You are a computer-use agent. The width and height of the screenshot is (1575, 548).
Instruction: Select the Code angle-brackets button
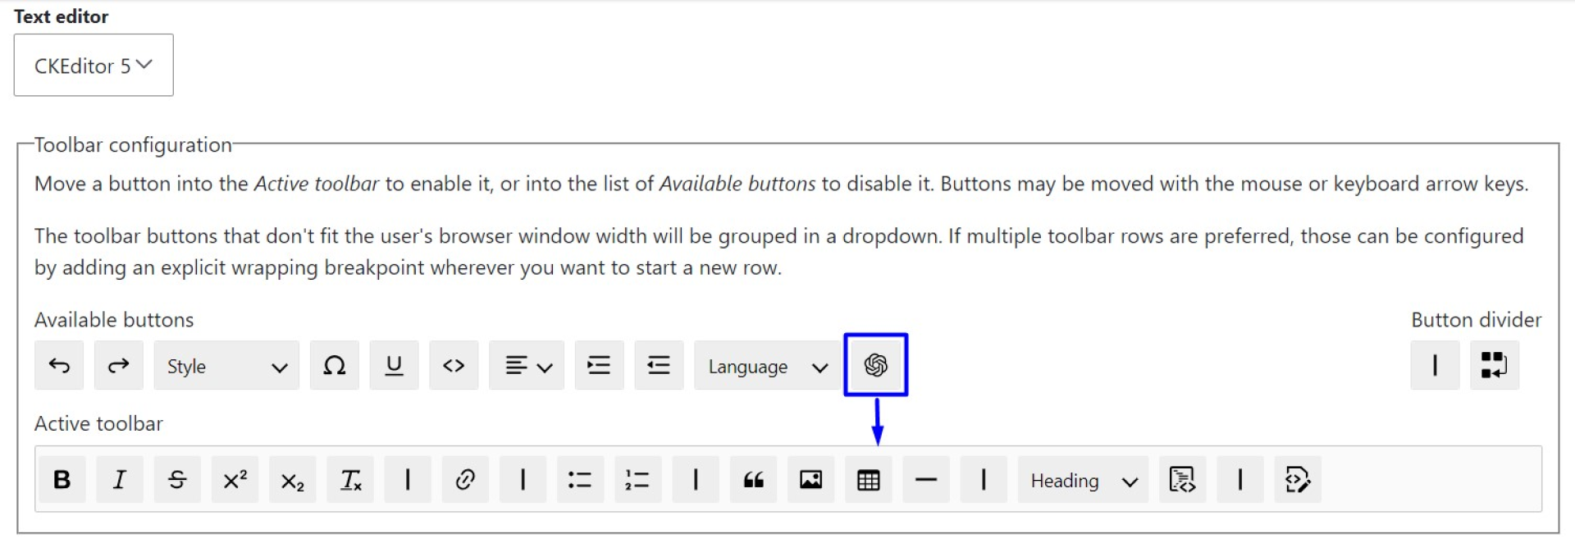[x=454, y=365]
